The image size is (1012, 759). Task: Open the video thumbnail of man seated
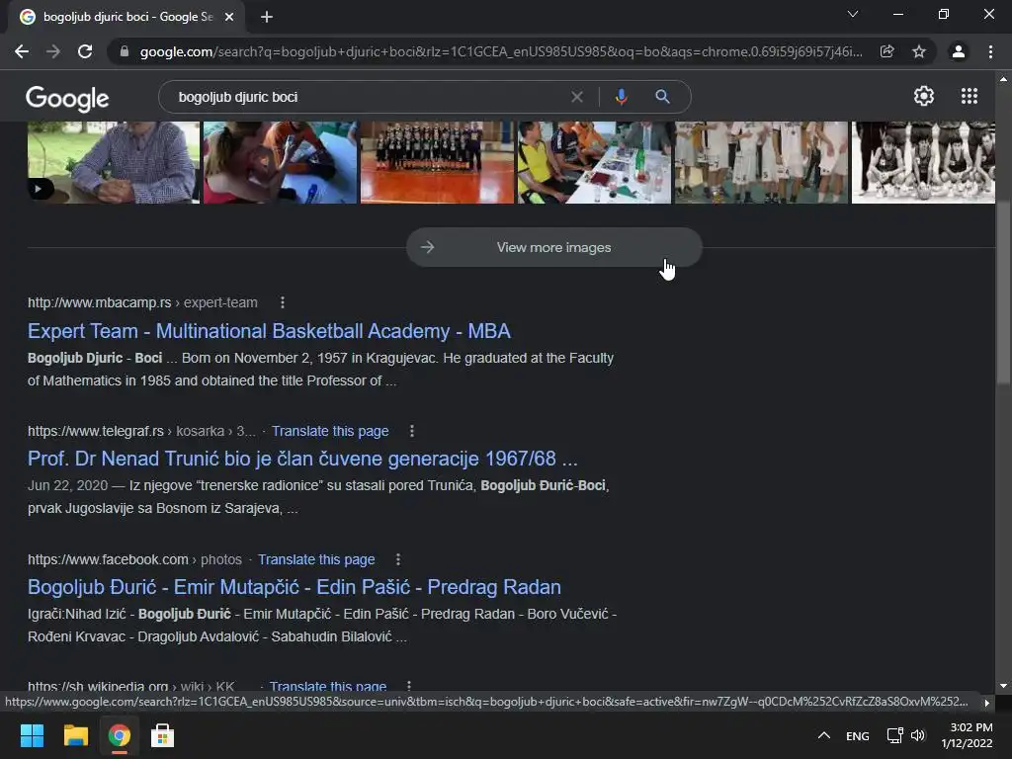coord(114,162)
